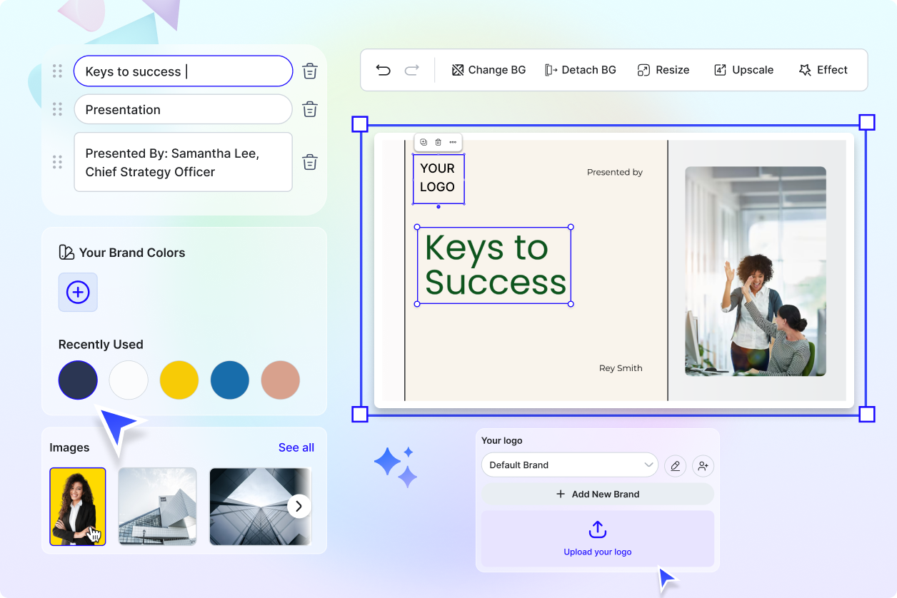The width and height of the screenshot is (897, 598).
Task: Delete the selected logo via trash icon
Action: [x=439, y=142]
